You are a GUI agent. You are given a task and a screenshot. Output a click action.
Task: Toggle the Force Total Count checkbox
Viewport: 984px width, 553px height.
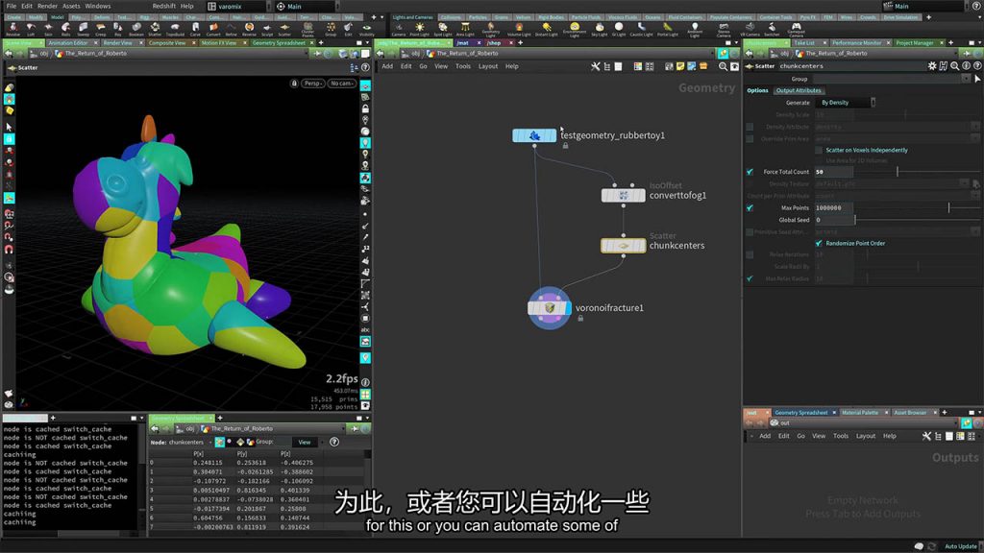[750, 172]
